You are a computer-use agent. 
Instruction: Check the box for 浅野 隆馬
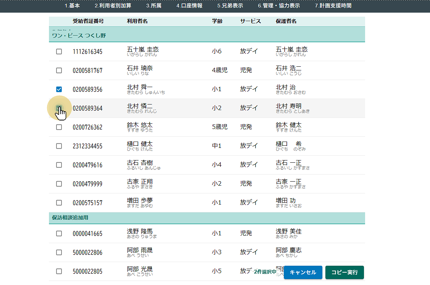(x=59, y=233)
